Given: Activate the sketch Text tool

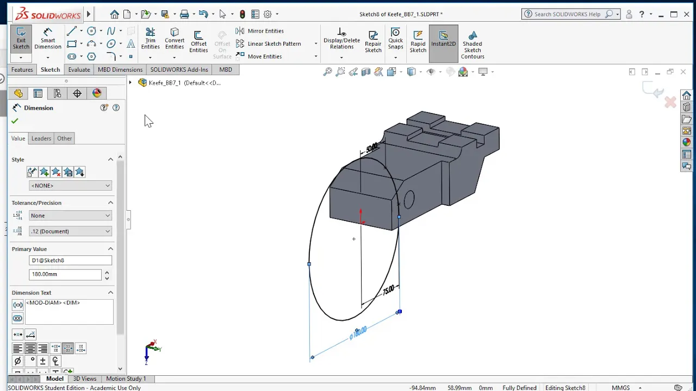Looking at the screenshot, I should click(x=130, y=44).
